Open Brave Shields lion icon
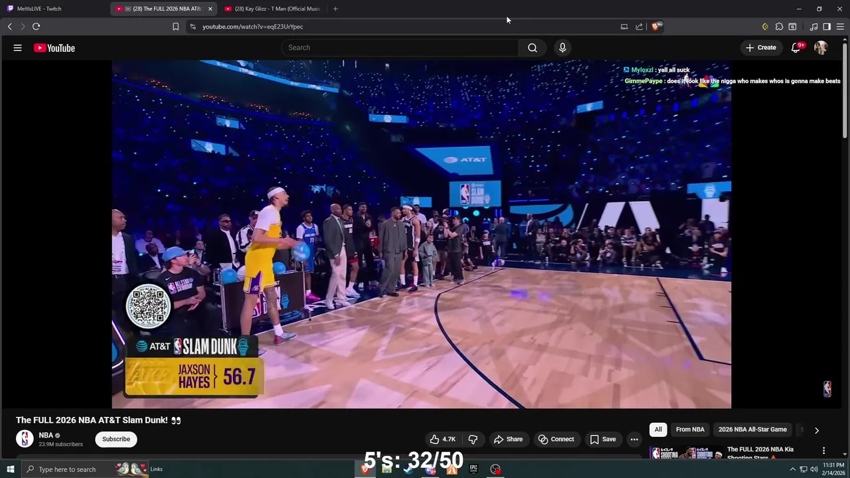The image size is (850, 478). (656, 27)
